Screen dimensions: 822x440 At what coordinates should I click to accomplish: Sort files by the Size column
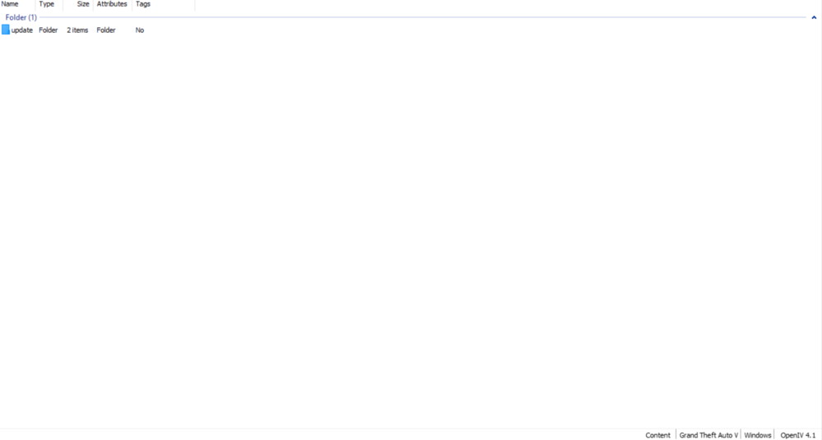[83, 4]
